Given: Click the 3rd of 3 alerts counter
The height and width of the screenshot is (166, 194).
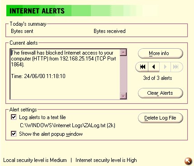Looking at the screenshot, I should click(157, 78).
